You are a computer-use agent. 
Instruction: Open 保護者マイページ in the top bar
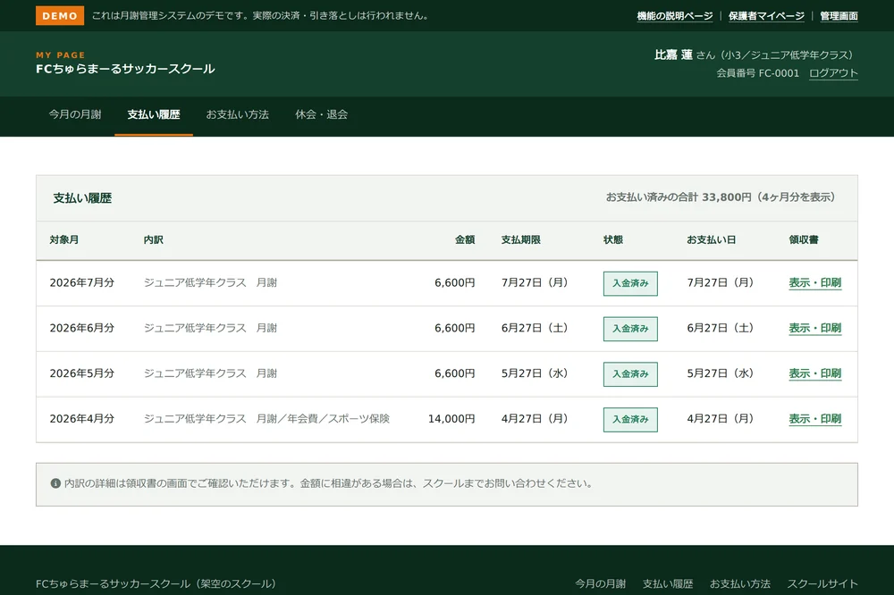click(766, 16)
